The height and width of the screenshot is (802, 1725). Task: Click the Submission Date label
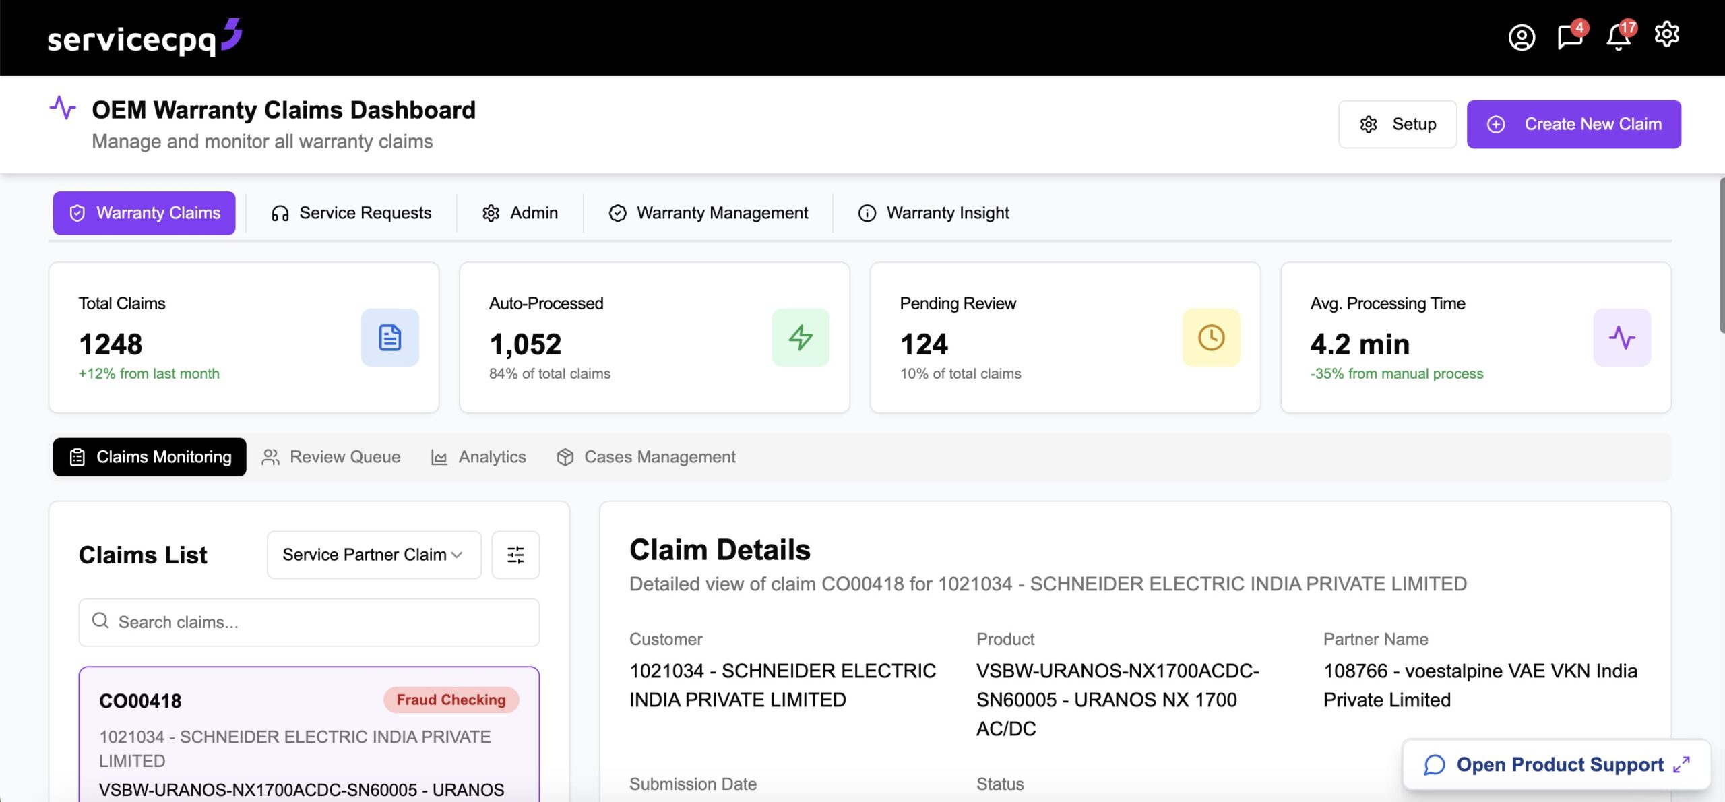[693, 784]
